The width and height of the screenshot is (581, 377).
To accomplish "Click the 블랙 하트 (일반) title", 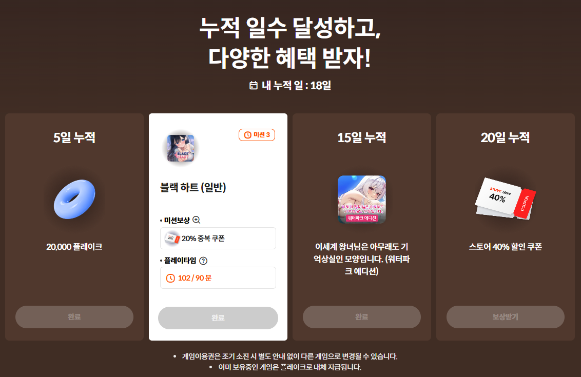I will point(193,187).
